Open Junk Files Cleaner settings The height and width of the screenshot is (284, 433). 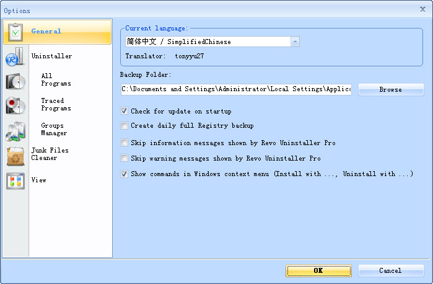(50, 154)
